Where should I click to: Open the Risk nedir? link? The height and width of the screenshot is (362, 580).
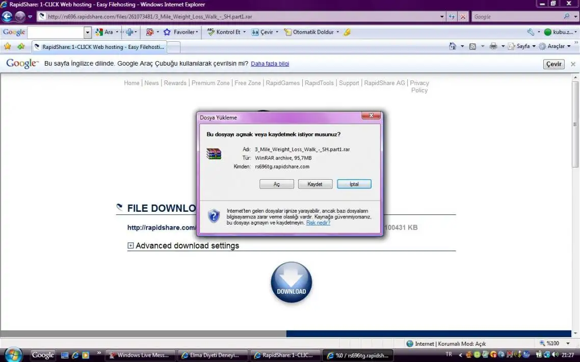coord(318,222)
